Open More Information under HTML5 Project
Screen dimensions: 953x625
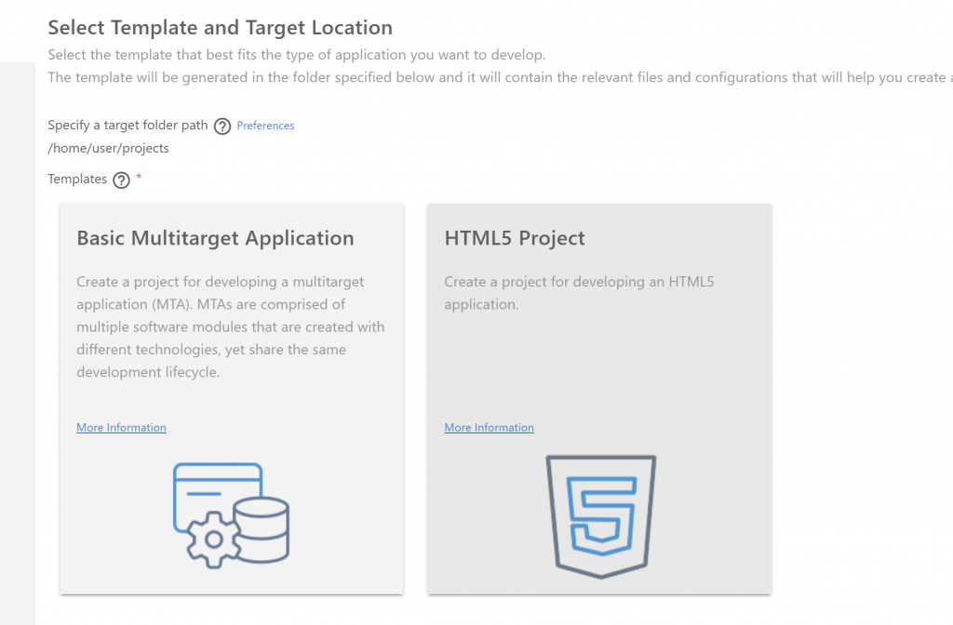click(x=489, y=428)
